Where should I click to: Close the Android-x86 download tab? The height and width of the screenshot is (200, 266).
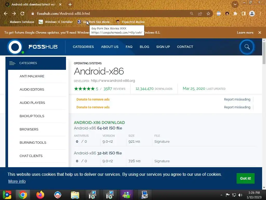coord(60,4)
